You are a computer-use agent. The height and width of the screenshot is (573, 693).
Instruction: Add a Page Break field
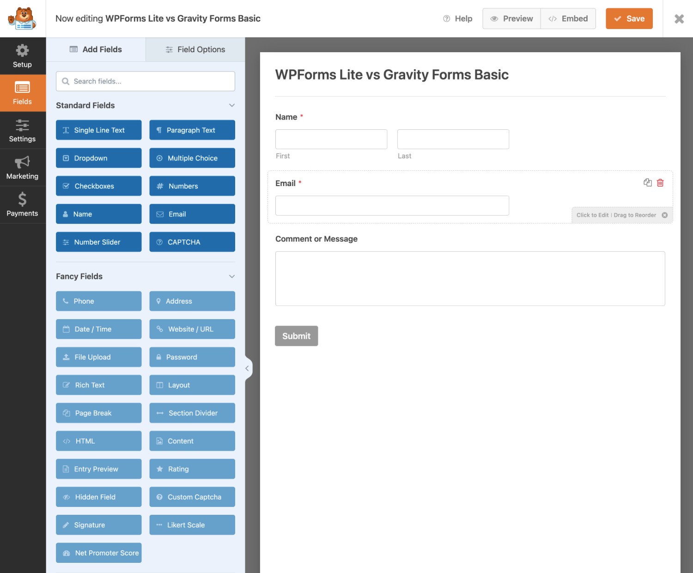[x=99, y=413]
